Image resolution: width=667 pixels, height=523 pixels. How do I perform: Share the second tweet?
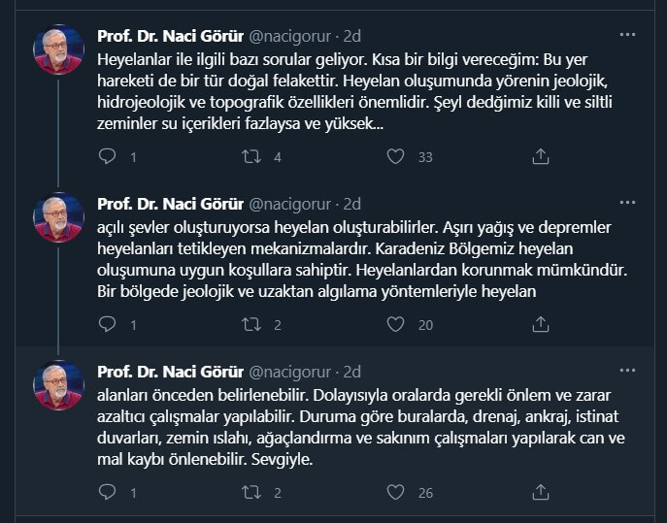[x=541, y=325]
